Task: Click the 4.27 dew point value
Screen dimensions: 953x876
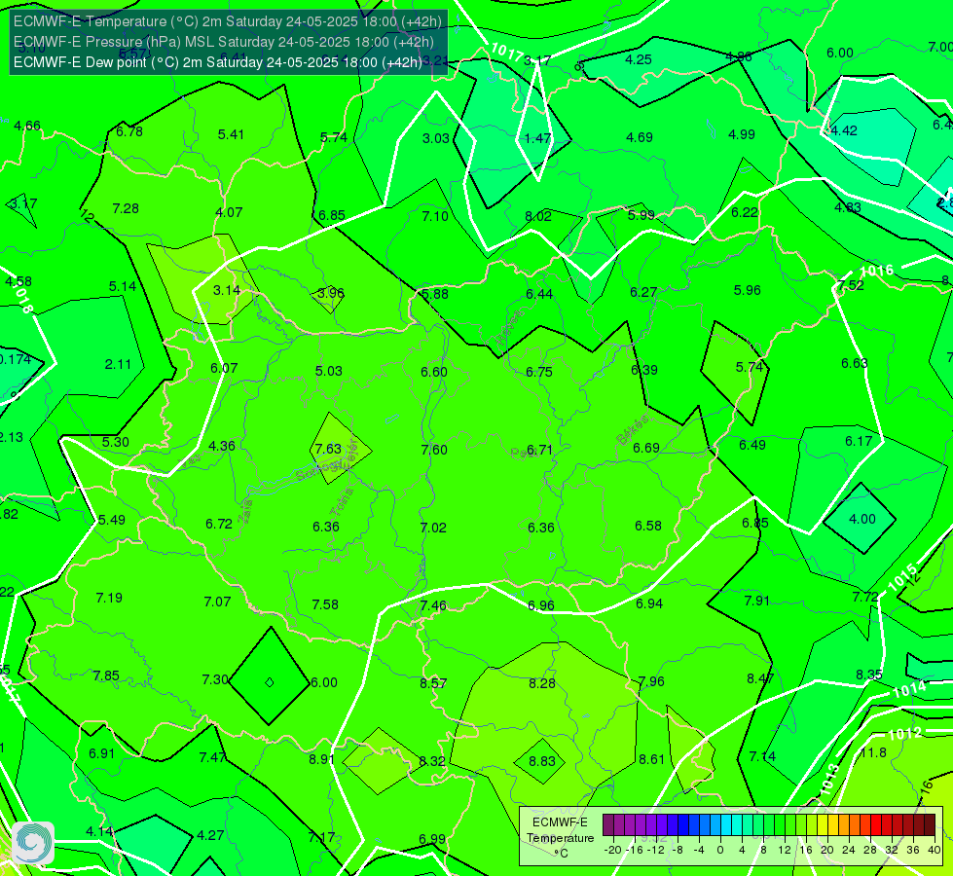Action: point(210,836)
